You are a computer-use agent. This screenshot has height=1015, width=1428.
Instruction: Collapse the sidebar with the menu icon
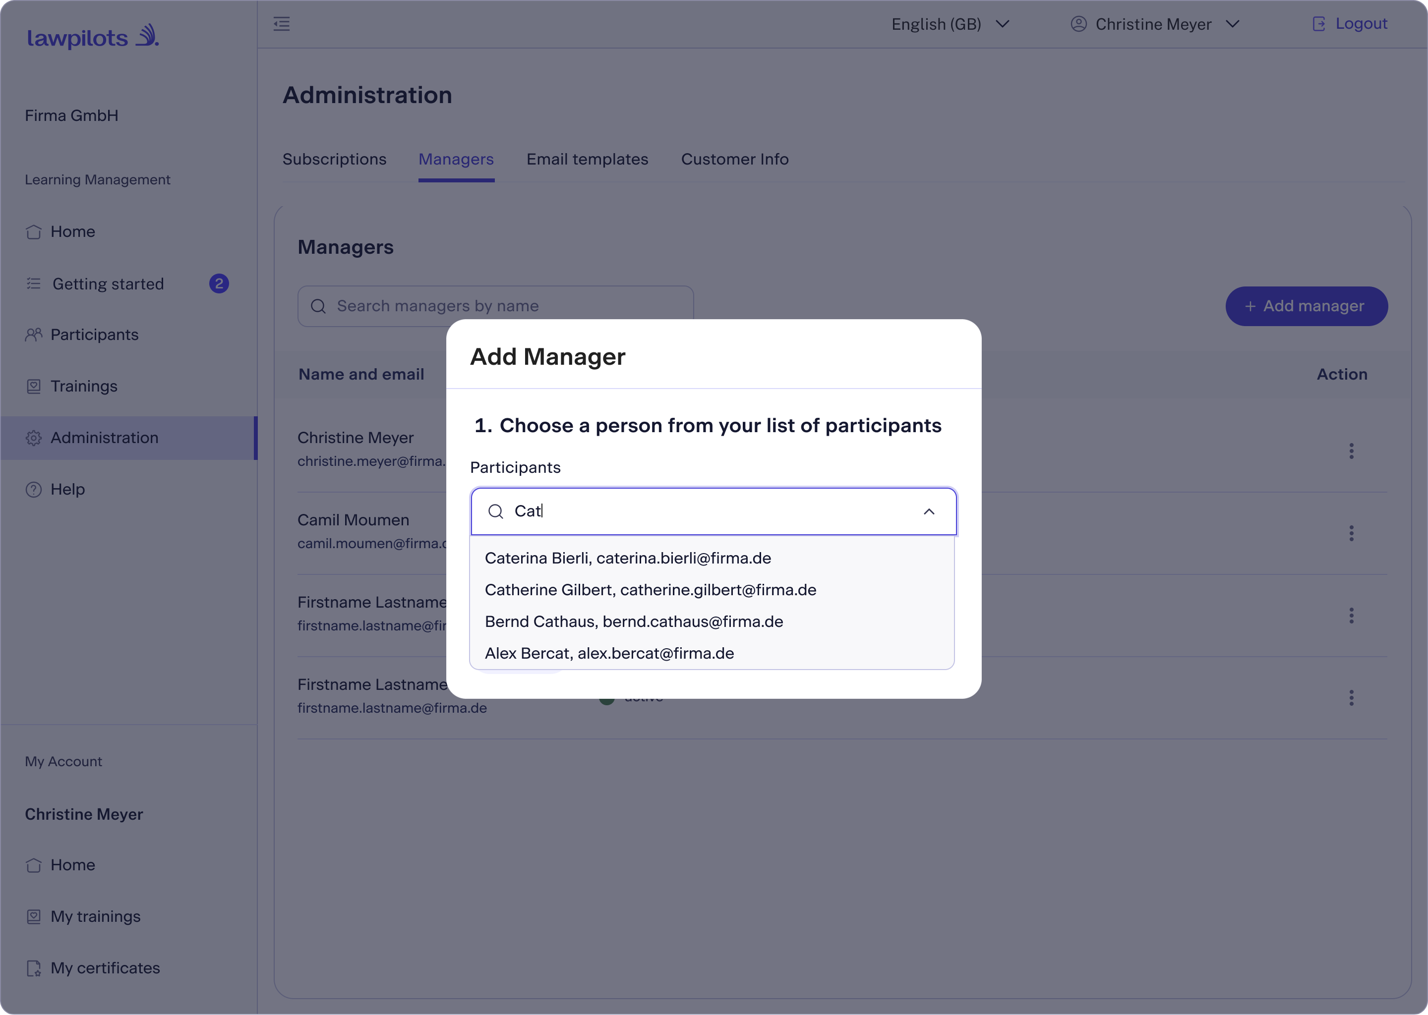[x=281, y=24]
